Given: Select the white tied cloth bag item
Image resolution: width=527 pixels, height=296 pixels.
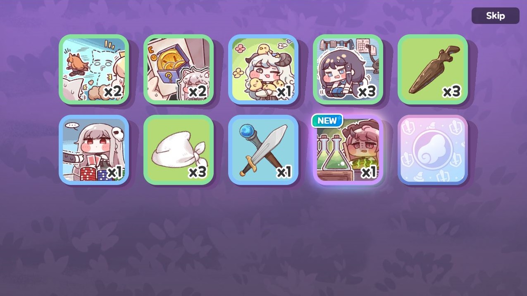Looking at the screenshot, I should pos(179,150).
